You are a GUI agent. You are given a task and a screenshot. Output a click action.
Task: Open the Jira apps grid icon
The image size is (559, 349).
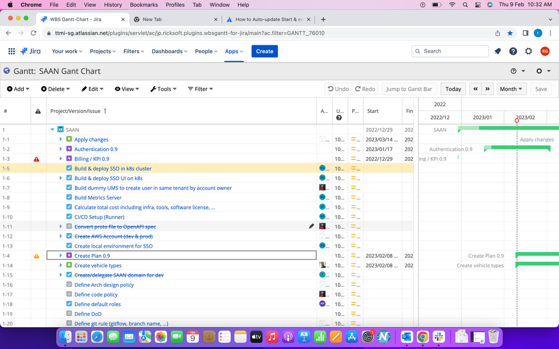pyautogui.click(x=11, y=51)
